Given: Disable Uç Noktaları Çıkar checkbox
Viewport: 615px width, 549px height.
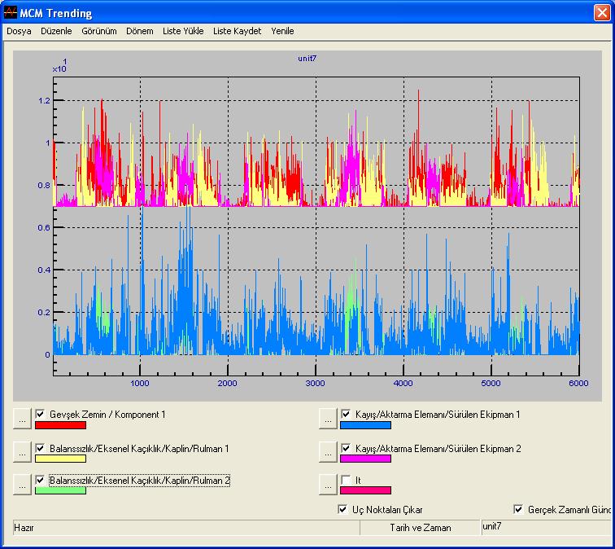Looking at the screenshot, I should [342, 510].
